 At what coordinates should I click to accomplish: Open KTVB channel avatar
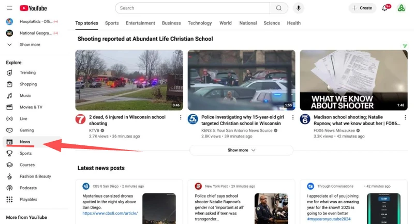81,120
